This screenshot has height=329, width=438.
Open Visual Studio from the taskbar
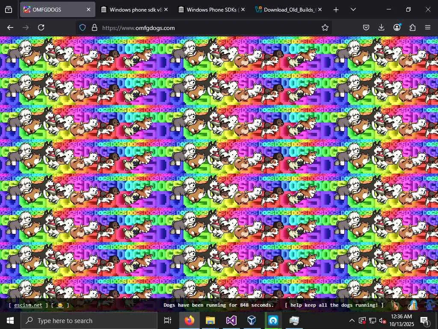[231, 320]
